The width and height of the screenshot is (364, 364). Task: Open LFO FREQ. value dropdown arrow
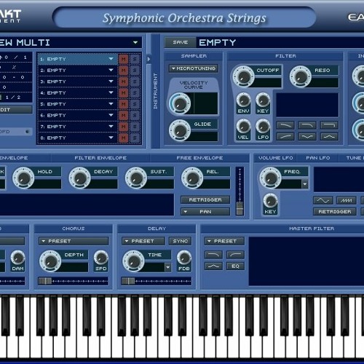pyautogui.click(x=305, y=184)
